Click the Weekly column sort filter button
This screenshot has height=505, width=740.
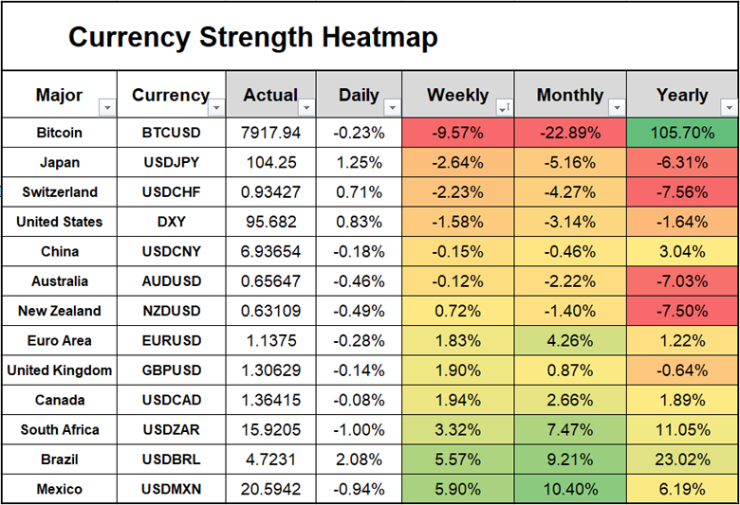[503, 108]
